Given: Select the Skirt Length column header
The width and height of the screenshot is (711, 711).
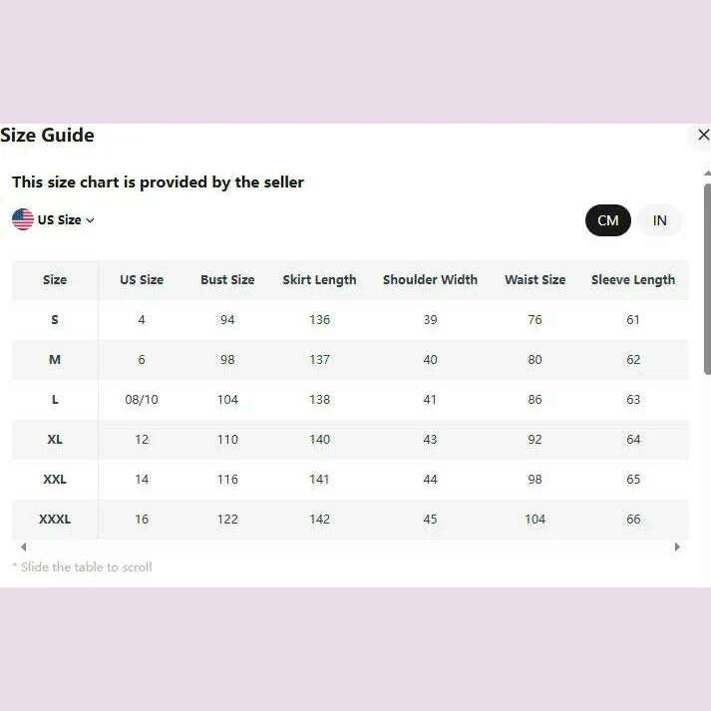Looking at the screenshot, I should 319,280.
